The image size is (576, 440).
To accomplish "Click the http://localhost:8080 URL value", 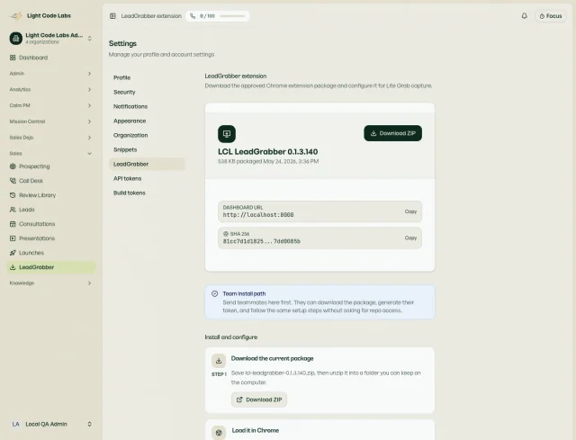I will [x=258, y=215].
